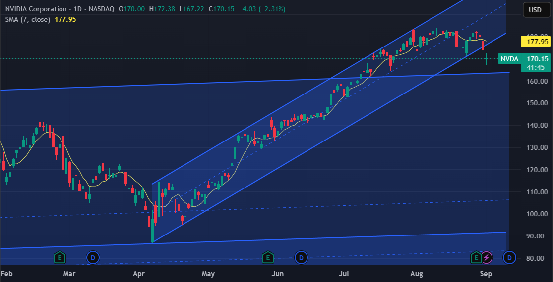Open the earnings marker before September
The width and height of the screenshot is (553, 282).
[476, 258]
